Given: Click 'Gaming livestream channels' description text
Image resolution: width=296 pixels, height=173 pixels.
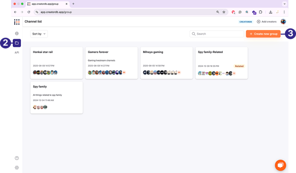Looking at the screenshot, I should [101, 60].
